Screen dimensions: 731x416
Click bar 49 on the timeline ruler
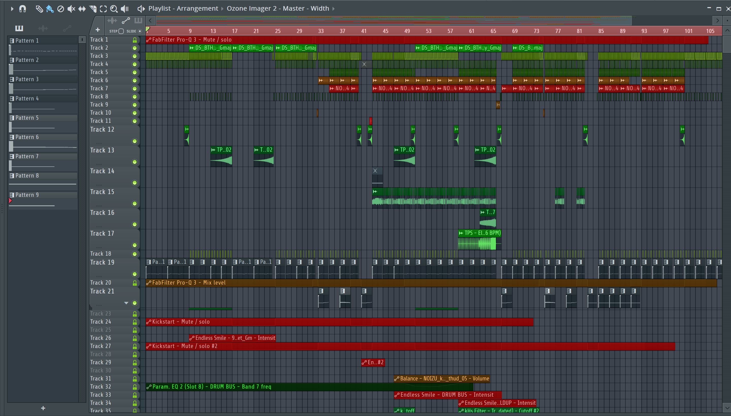[407, 31]
